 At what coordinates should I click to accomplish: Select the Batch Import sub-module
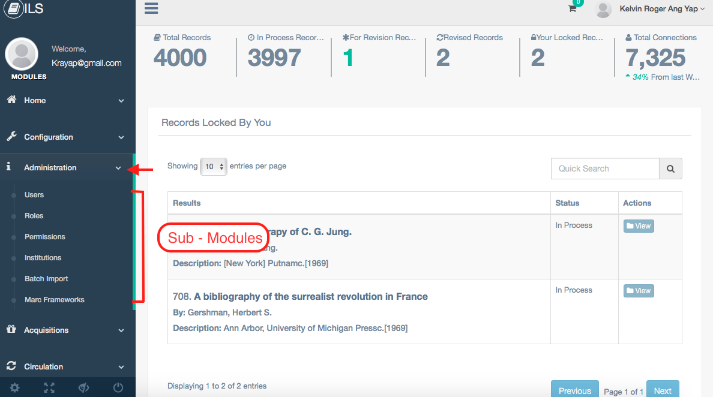[46, 279]
